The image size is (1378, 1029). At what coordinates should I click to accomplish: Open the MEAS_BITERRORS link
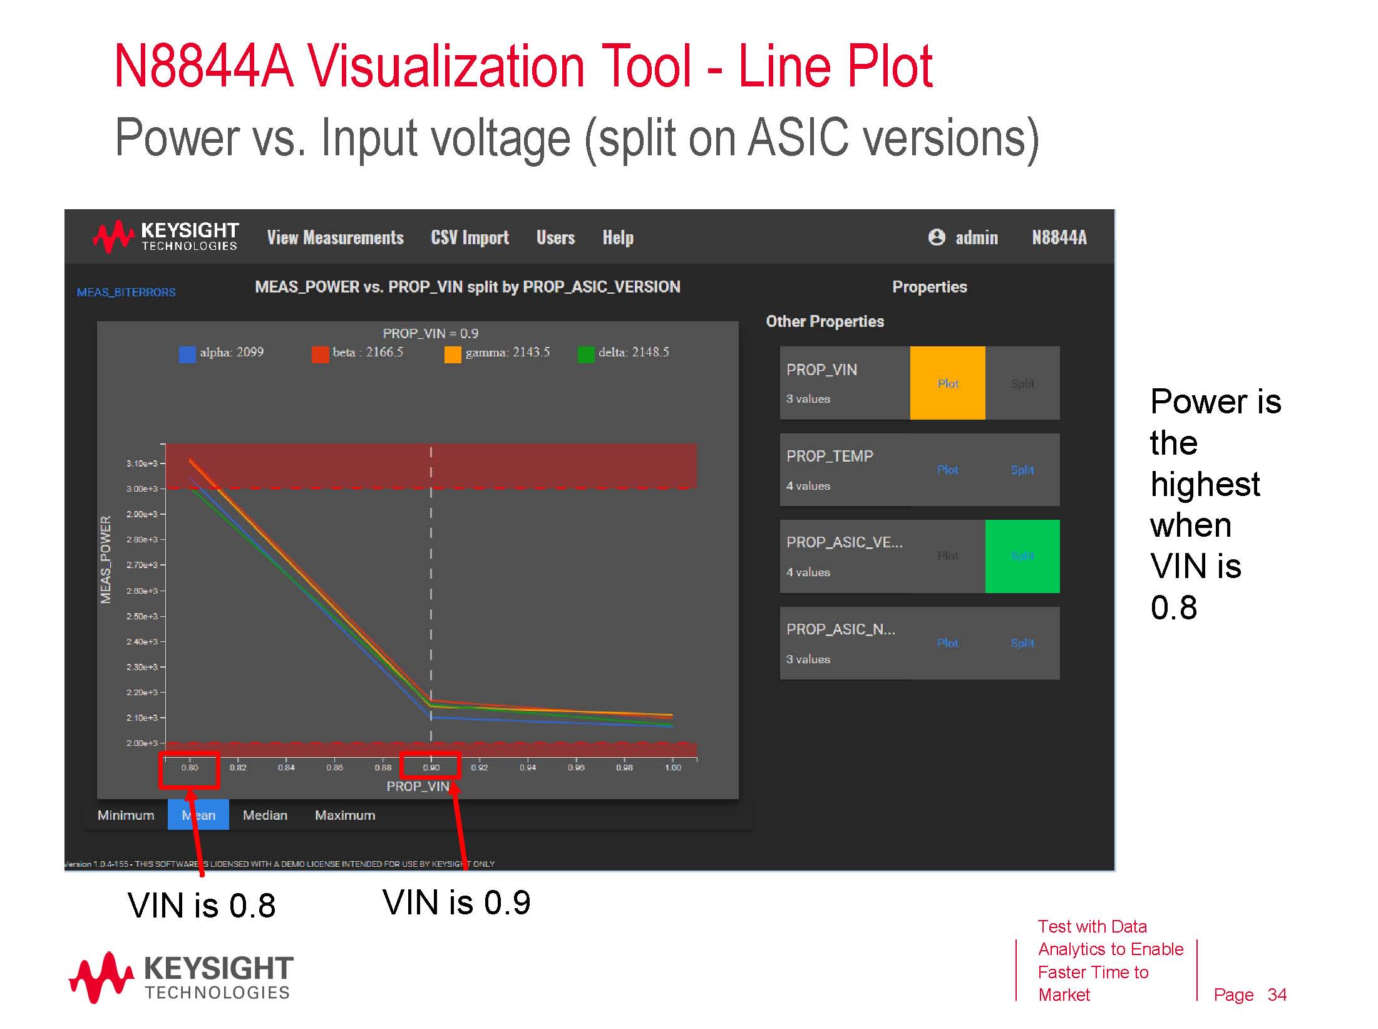tap(126, 292)
